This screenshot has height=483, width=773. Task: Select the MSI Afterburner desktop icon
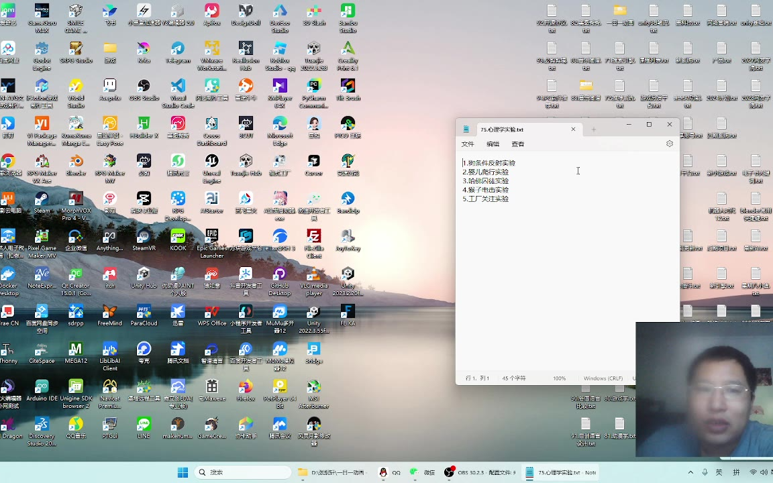click(313, 394)
